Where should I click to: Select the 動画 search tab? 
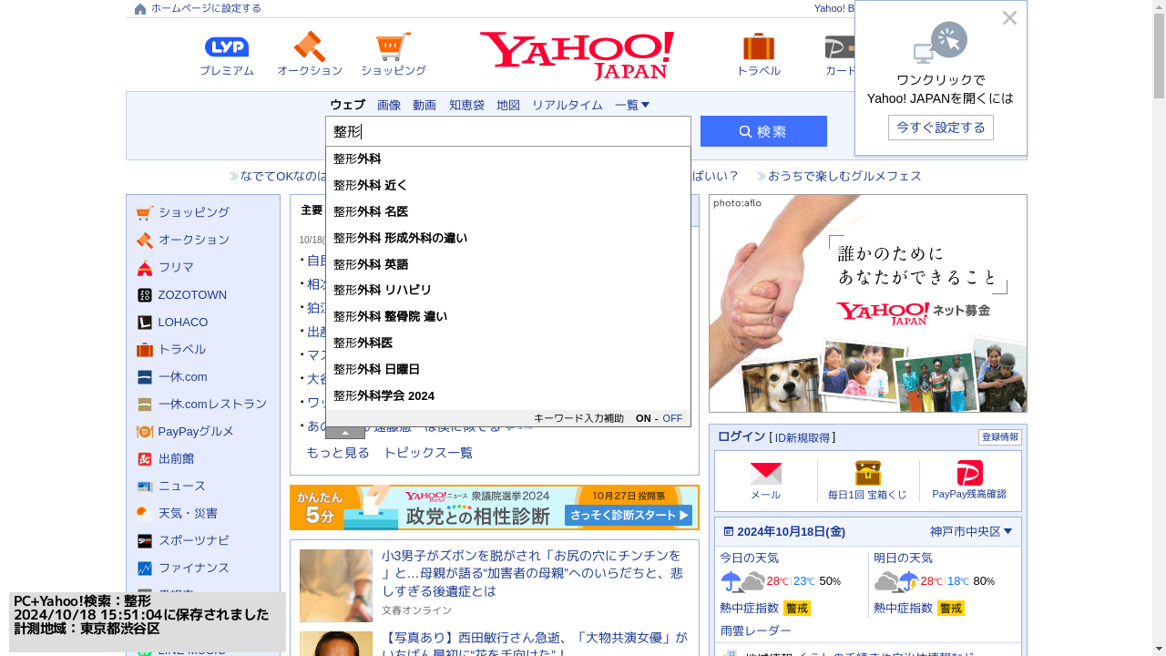(424, 105)
